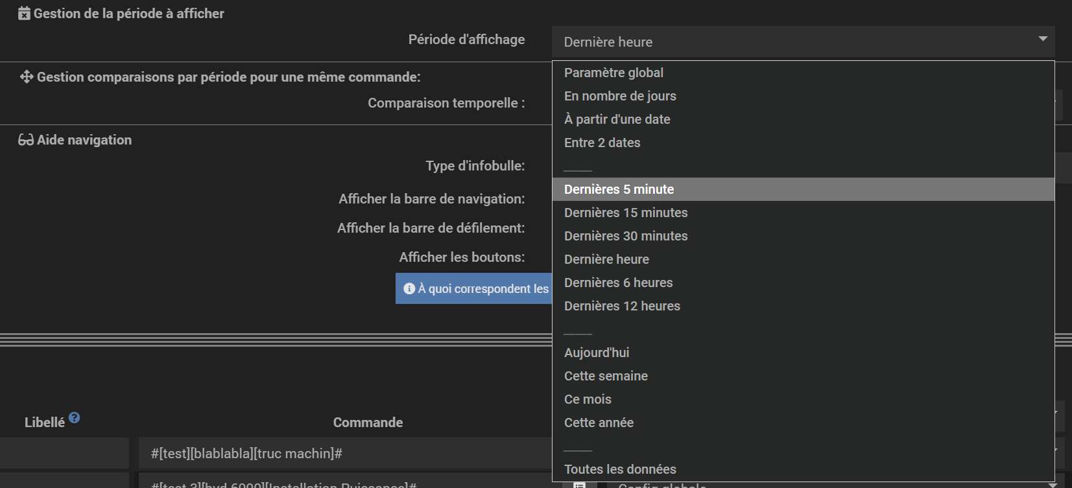
Task: Select Dernières 5 minute
Action: (803, 189)
